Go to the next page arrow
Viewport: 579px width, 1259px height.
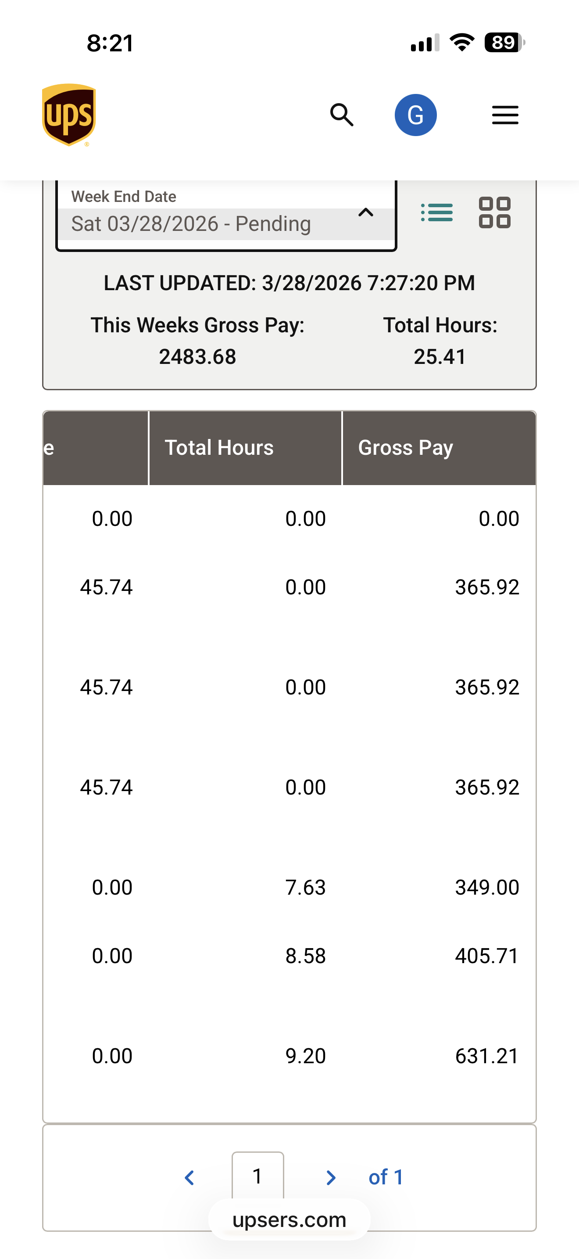pos(331,1178)
